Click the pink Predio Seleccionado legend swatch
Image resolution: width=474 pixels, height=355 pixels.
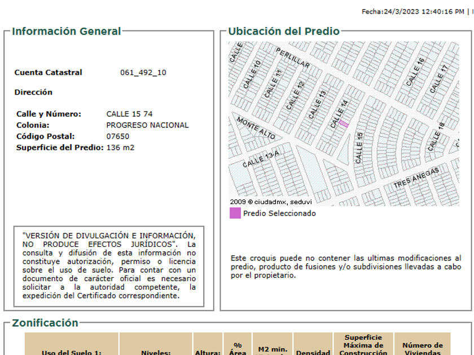pyautogui.click(x=235, y=214)
